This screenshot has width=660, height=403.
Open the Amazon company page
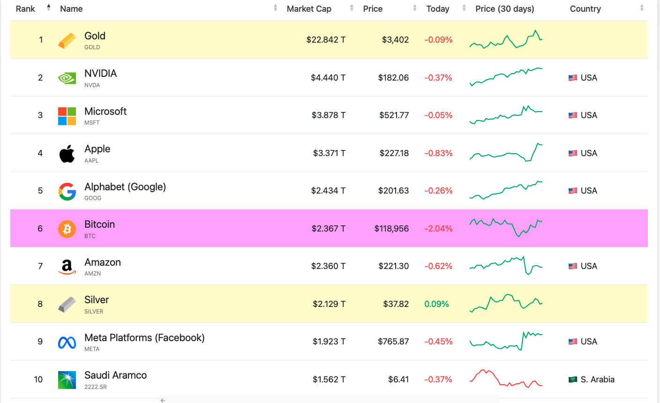pos(103,262)
